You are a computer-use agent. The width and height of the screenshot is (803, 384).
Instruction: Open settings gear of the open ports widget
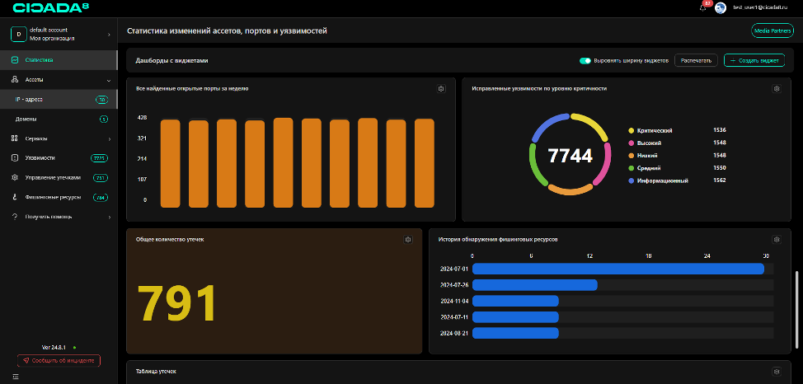click(x=441, y=89)
